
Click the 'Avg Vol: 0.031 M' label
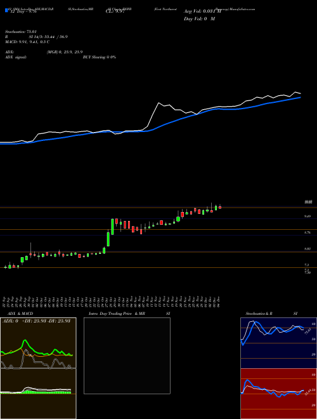pos(202,11)
